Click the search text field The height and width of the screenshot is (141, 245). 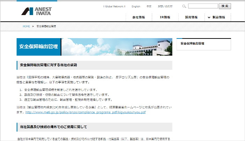coord(203,6)
